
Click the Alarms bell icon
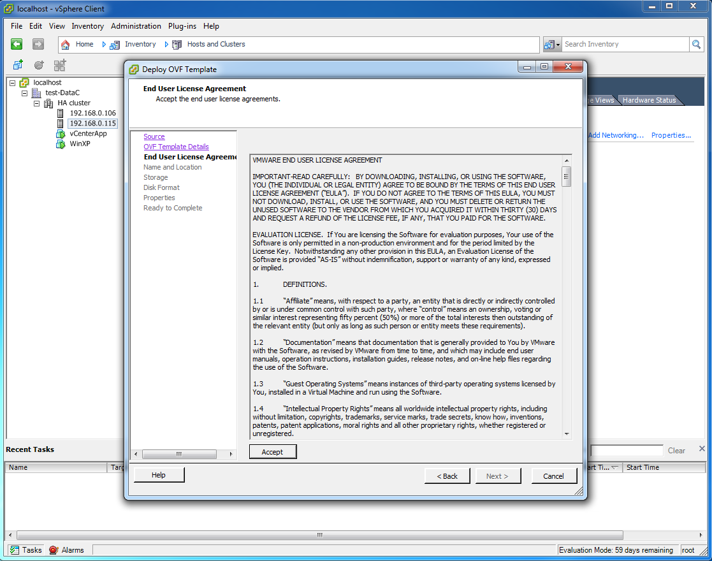(x=54, y=550)
